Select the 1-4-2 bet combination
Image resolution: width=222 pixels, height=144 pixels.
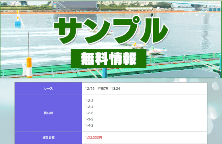89,126
